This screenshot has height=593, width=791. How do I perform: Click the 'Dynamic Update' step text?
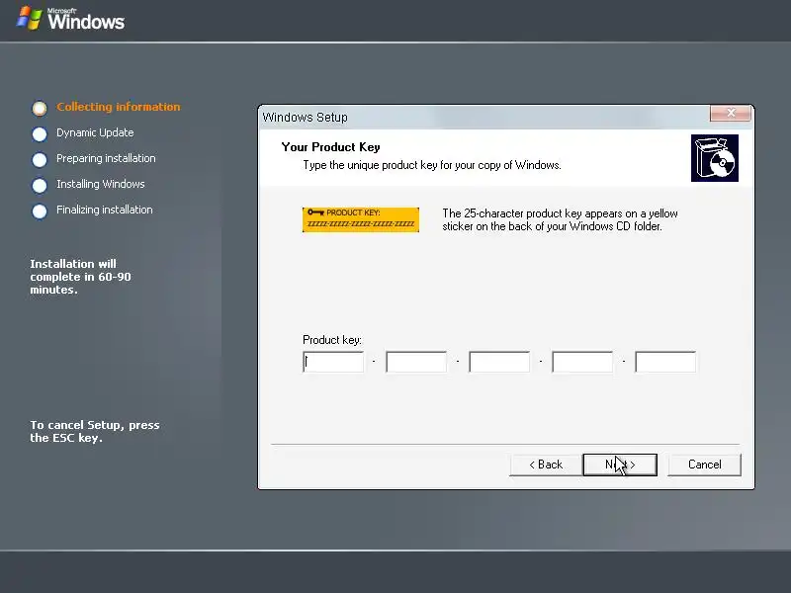[95, 132]
